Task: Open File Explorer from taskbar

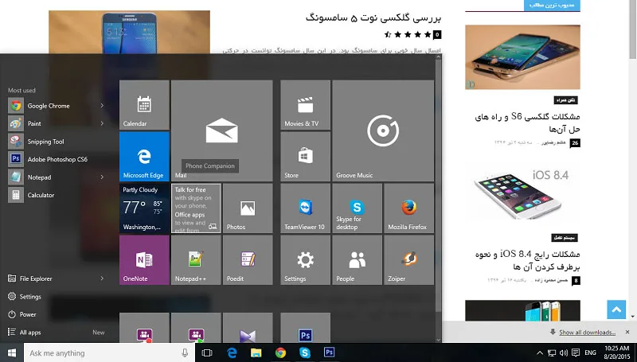Action: pos(256,352)
